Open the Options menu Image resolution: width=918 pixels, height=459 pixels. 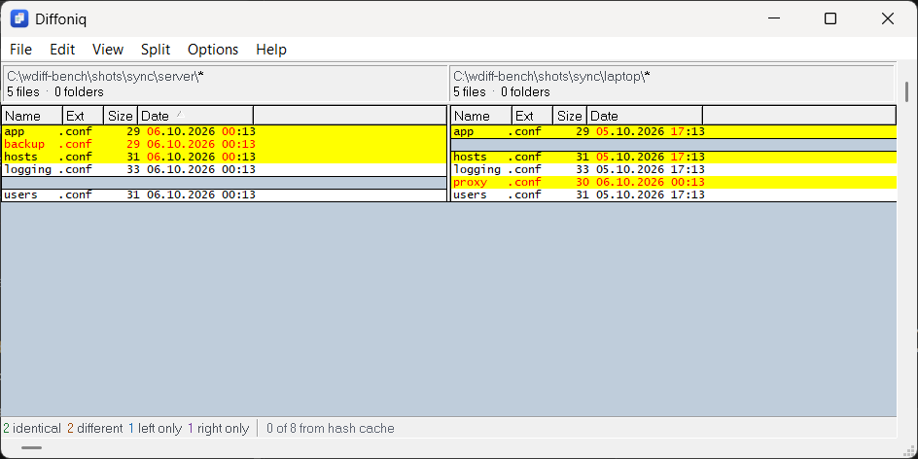(213, 50)
